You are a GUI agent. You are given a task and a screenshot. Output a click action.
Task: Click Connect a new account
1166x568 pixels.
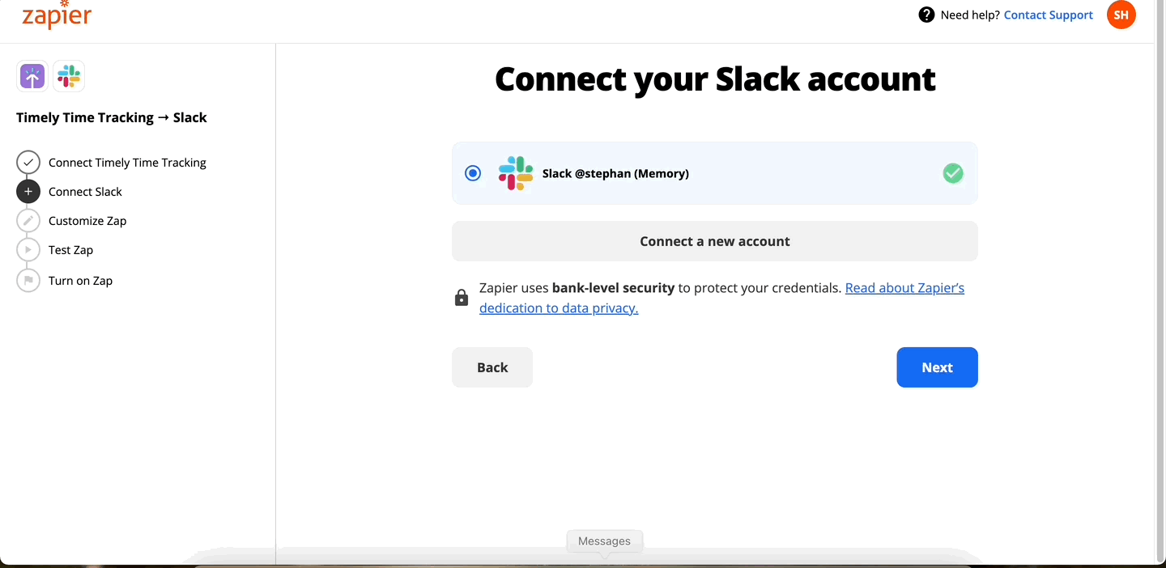coord(715,240)
